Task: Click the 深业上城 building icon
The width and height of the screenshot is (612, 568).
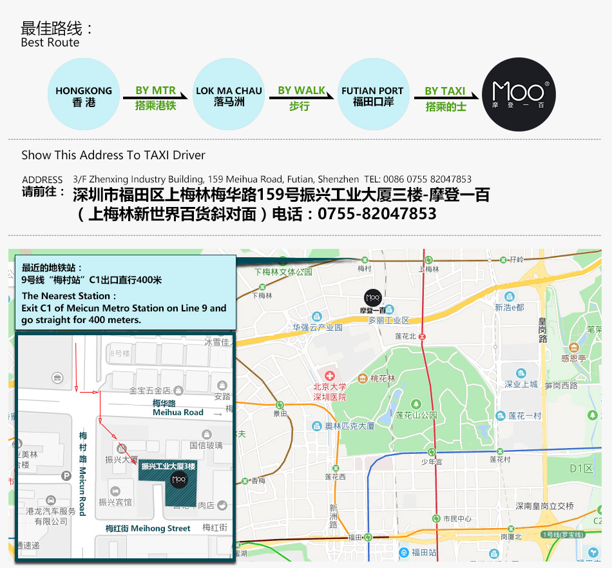Action: [521, 373]
